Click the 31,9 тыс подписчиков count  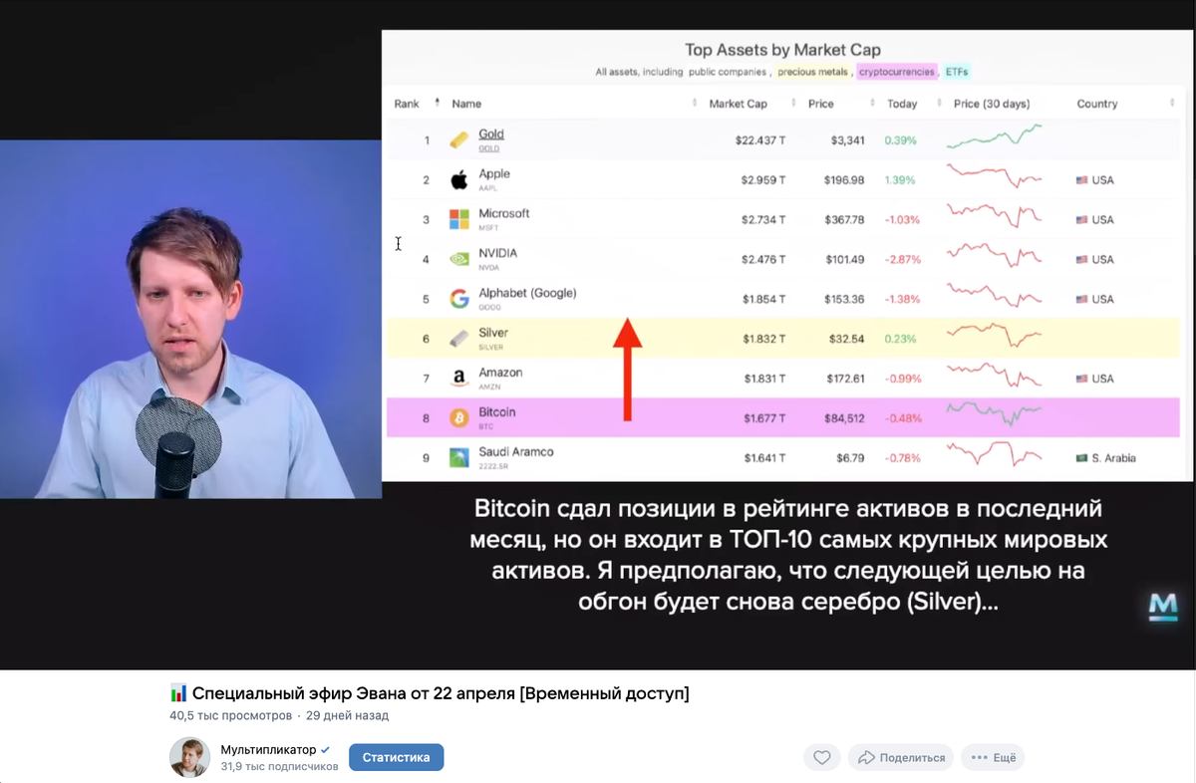coord(279,766)
